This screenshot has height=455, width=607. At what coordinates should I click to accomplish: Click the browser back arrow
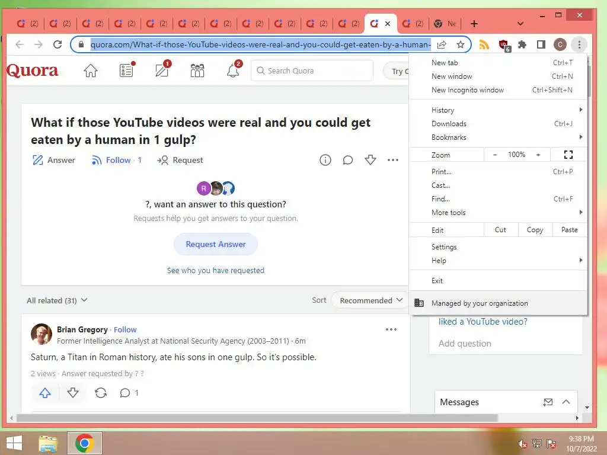coord(20,44)
